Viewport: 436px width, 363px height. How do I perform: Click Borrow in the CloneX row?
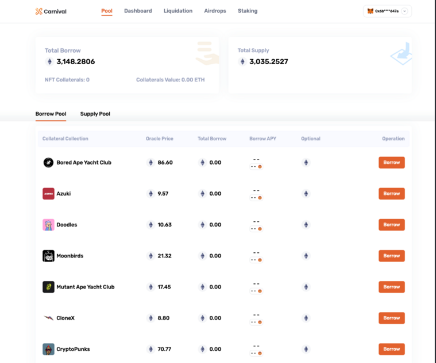coord(392,318)
